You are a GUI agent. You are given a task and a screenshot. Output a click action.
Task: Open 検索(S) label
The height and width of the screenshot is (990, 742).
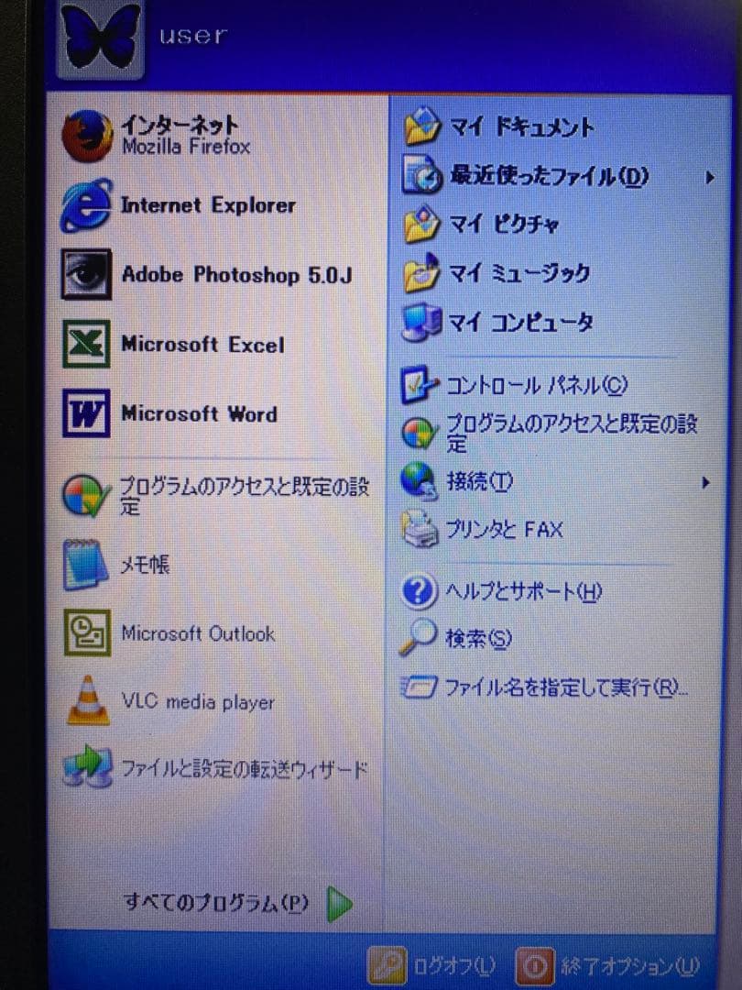pos(479,639)
